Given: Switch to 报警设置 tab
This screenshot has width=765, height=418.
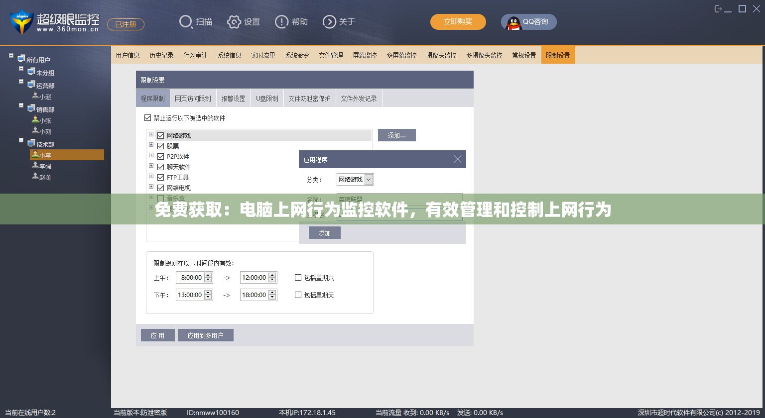Looking at the screenshot, I should click(x=234, y=99).
